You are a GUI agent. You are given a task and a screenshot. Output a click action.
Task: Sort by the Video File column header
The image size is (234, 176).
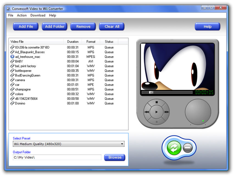[36, 41]
